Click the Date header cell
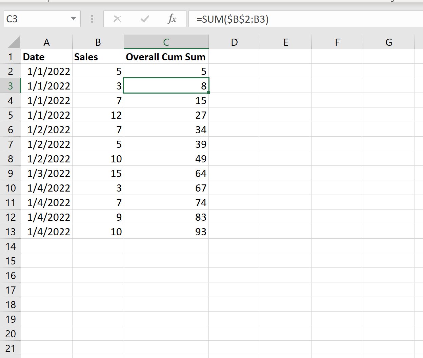This screenshot has height=358, width=423. (x=46, y=57)
